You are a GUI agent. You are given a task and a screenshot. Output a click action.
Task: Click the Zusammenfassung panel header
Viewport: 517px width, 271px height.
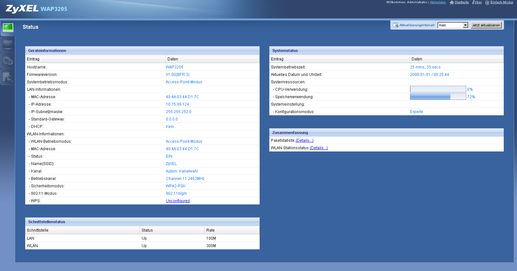[x=386, y=133]
